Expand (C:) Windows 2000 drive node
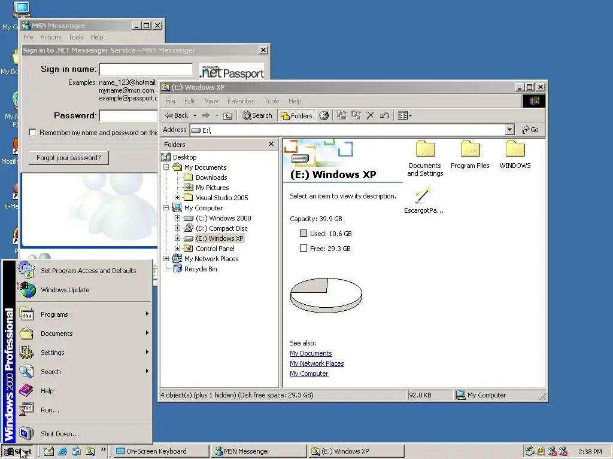Image resolution: width=613 pixels, height=459 pixels. tap(177, 218)
